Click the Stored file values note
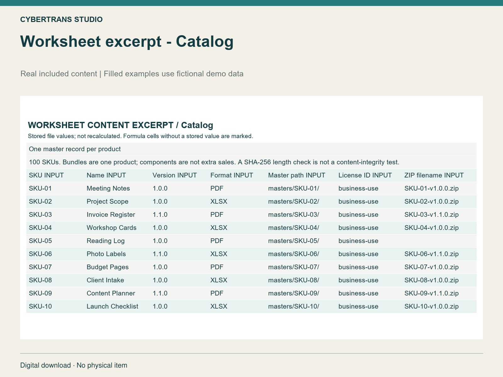The height and width of the screenshot is (377, 503). coord(141,136)
